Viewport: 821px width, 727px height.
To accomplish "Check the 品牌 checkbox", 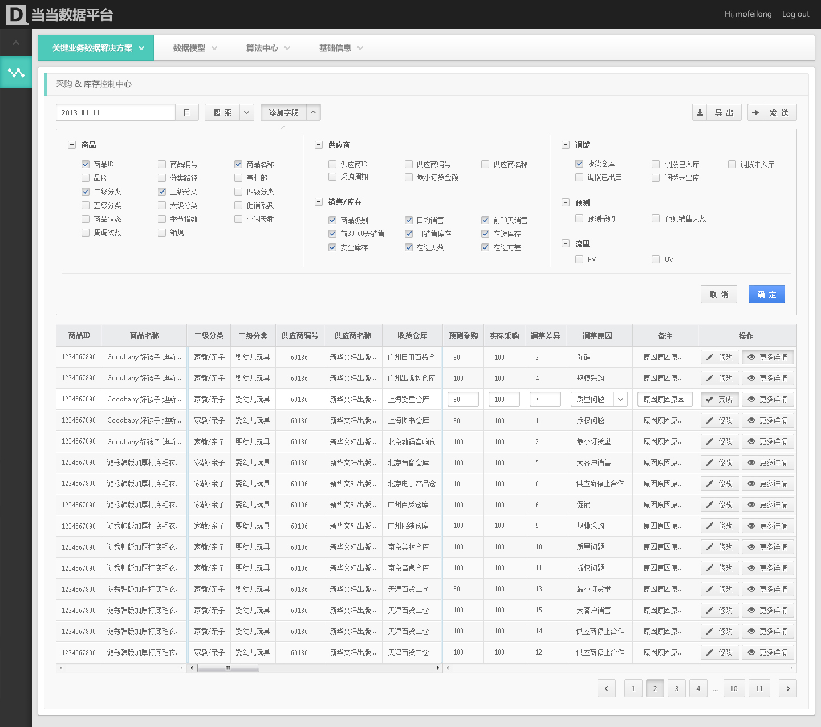I will tap(86, 178).
